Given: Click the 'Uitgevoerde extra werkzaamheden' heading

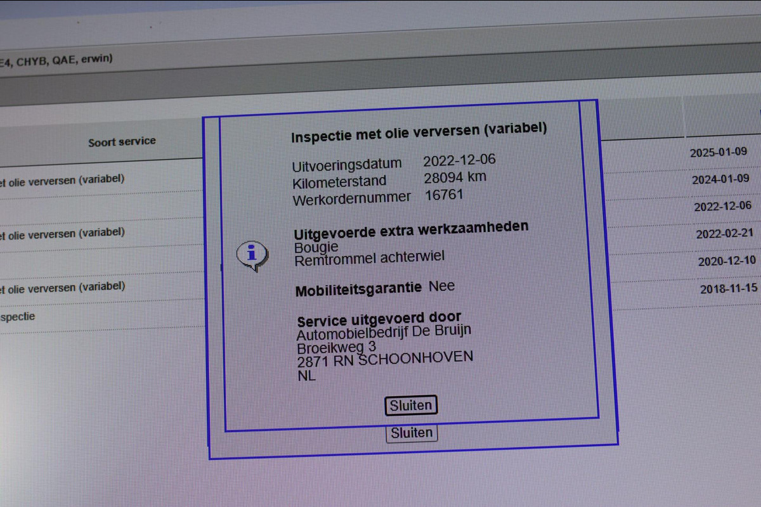Looking at the screenshot, I should pyautogui.click(x=412, y=231).
